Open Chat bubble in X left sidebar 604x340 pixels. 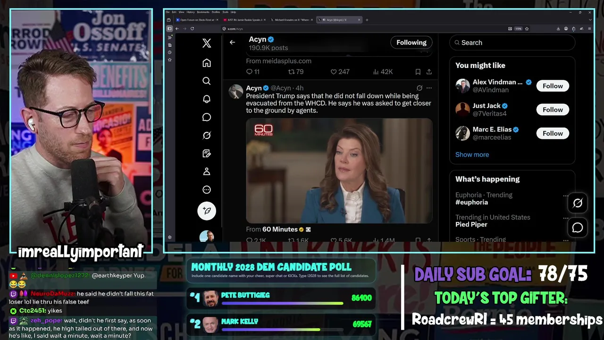[207, 117]
